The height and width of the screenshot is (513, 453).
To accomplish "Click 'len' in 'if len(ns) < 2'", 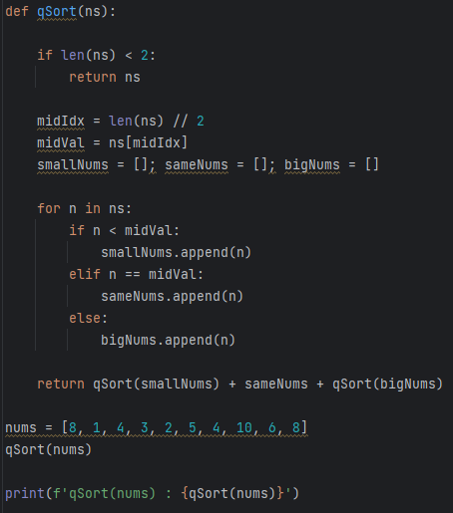I will [x=73, y=56].
